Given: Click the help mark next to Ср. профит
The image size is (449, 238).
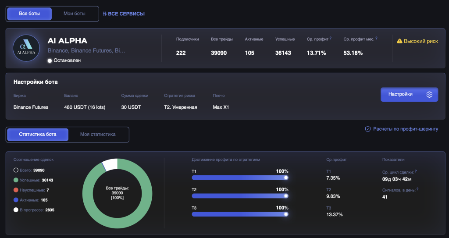Looking at the screenshot, I should 331,38.
